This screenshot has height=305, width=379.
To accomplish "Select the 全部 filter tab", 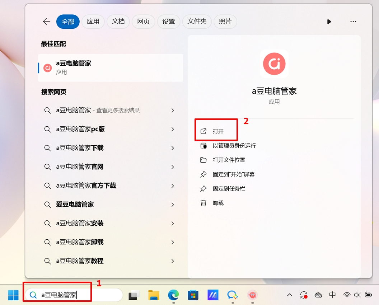I will pos(68,22).
